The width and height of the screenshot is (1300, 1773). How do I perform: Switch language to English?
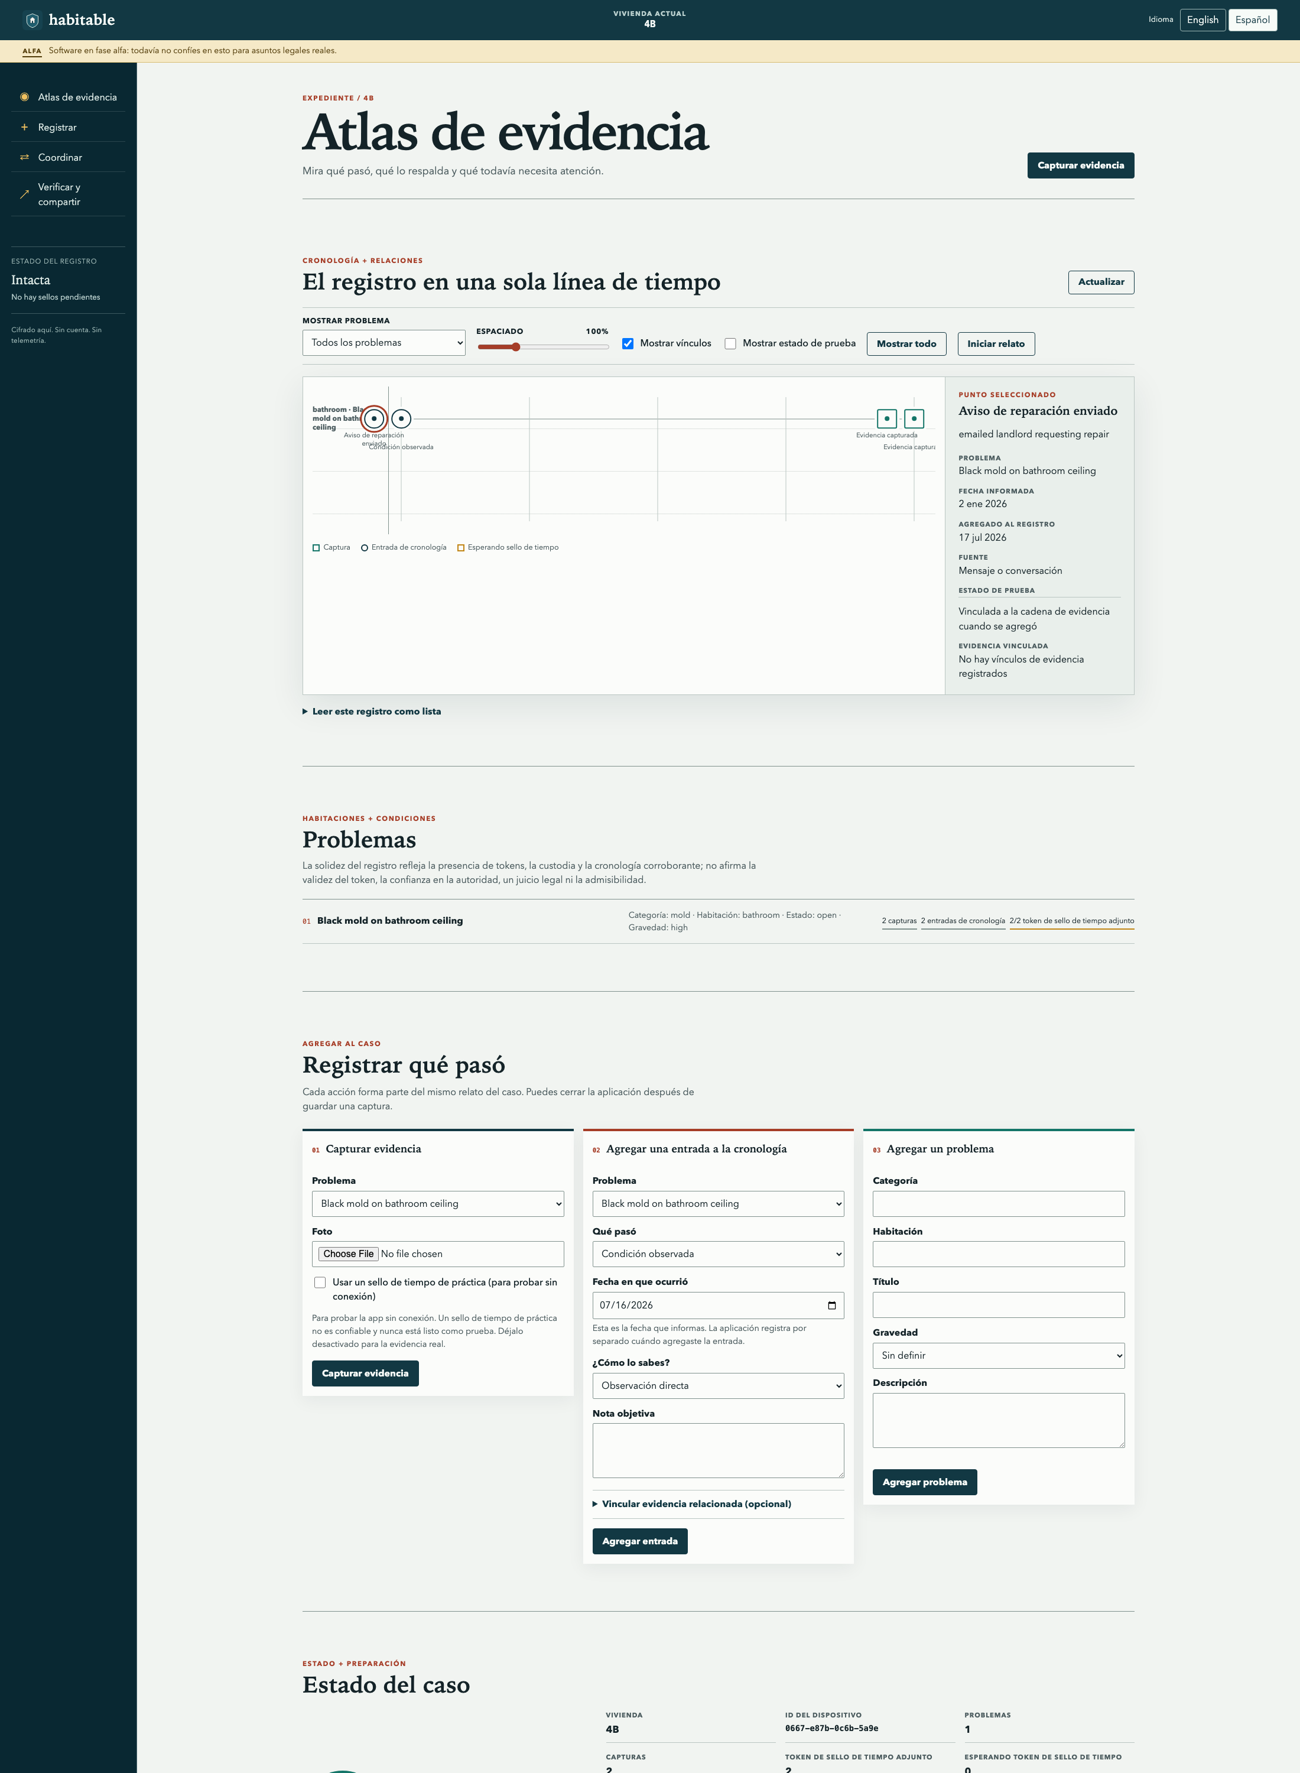(x=1202, y=20)
